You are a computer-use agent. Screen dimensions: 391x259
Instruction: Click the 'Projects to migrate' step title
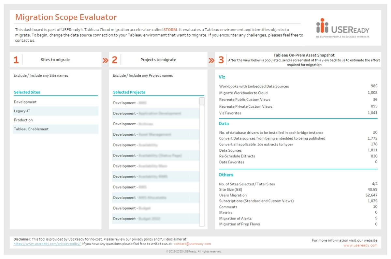[x=158, y=60]
